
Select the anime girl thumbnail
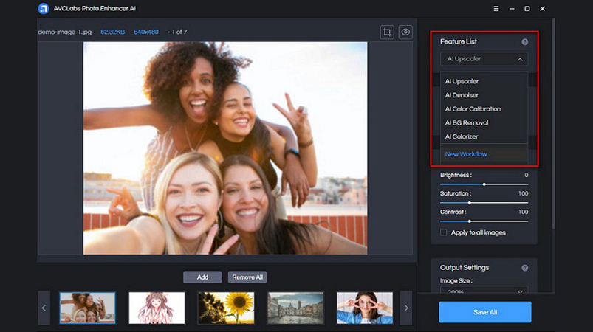(x=157, y=308)
